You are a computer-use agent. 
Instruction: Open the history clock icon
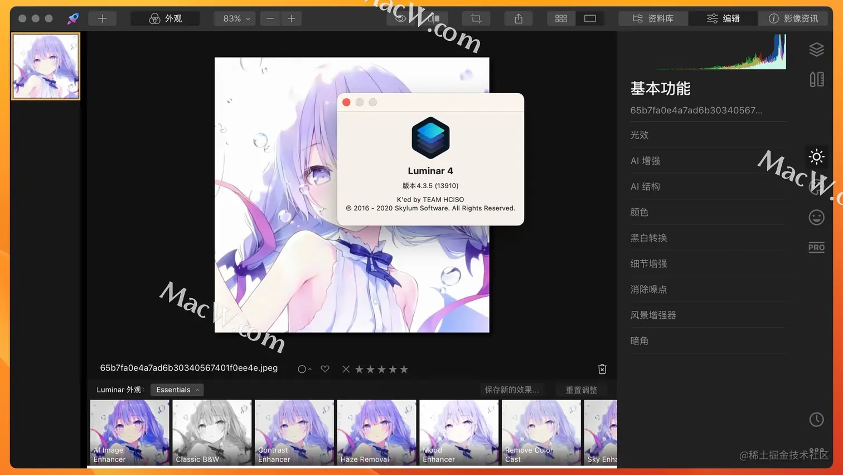(x=816, y=419)
